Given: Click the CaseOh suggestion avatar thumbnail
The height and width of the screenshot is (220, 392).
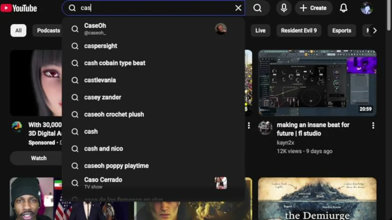Looking at the screenshot, I should pos(221,29).
